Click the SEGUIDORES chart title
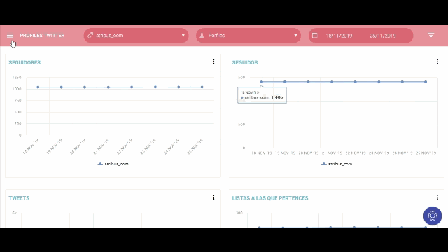The height and width of the screenshot is (252, 448). pos(24,62)
